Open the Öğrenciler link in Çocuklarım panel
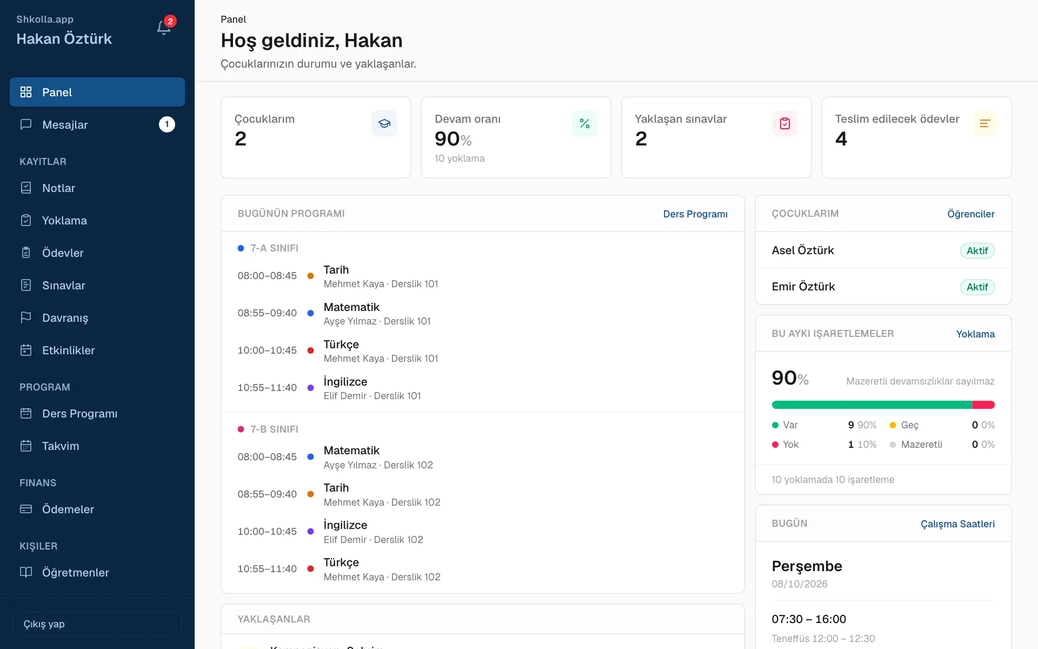1038x649 pixels. [x=971, y=214]
